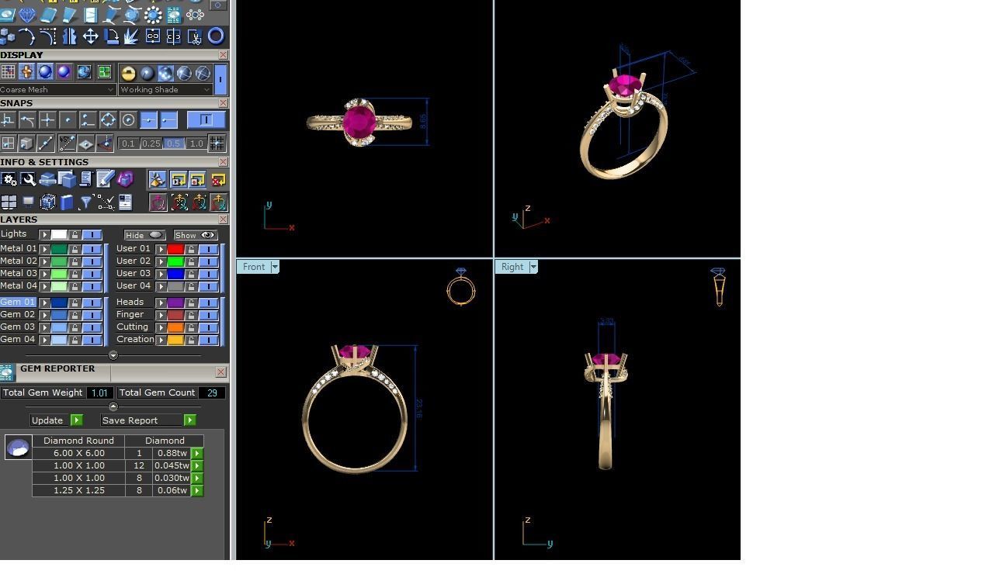Screen dimensions: 989x574
Task: Set the snap increment to 0.25
Action: 151,143
